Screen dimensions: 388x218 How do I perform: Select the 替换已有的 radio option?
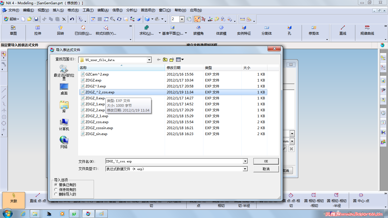(56, 185)
